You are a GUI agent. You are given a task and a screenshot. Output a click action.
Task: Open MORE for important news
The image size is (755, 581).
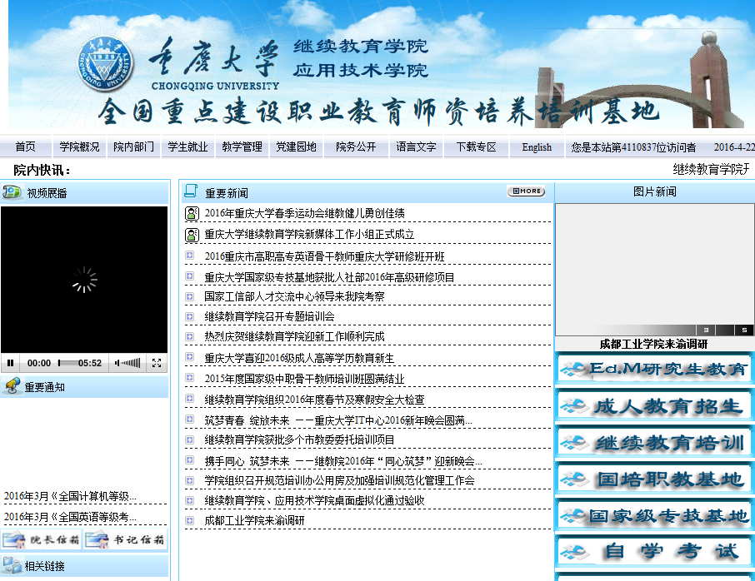point(526,191)
